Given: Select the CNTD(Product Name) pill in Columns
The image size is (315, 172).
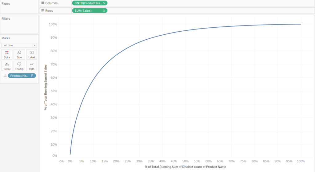Looking at the screenshot, I should tap(90, 3).
